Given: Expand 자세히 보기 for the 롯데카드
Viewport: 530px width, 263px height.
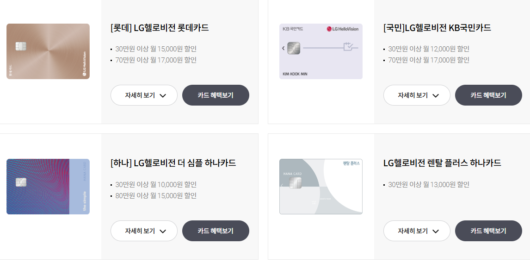Looking at the screenshot, I should point(144,95).
